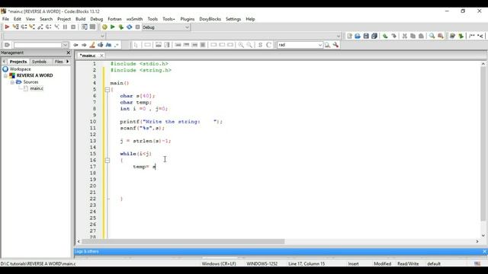
Task: Close the *main.c editor tab
Action: 101,56
